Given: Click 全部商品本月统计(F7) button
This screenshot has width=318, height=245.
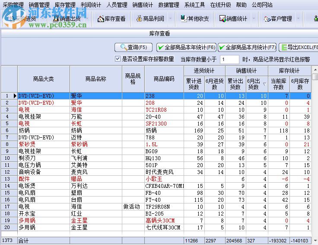Looking at the screenshot, I should coord(247,47).
